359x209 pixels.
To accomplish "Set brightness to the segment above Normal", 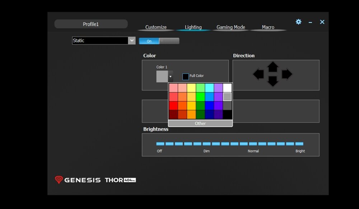I will click(253, 144).
